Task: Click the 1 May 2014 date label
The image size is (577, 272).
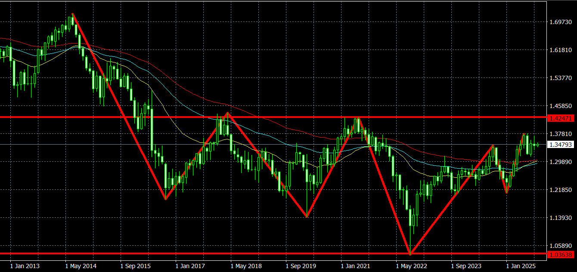Action: click(80, 266)
